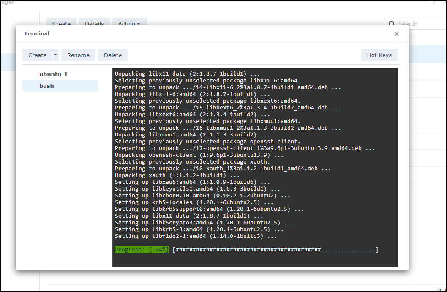
Task: Click the Rename button
Action: pyautogui.click(x=78, y=55)
